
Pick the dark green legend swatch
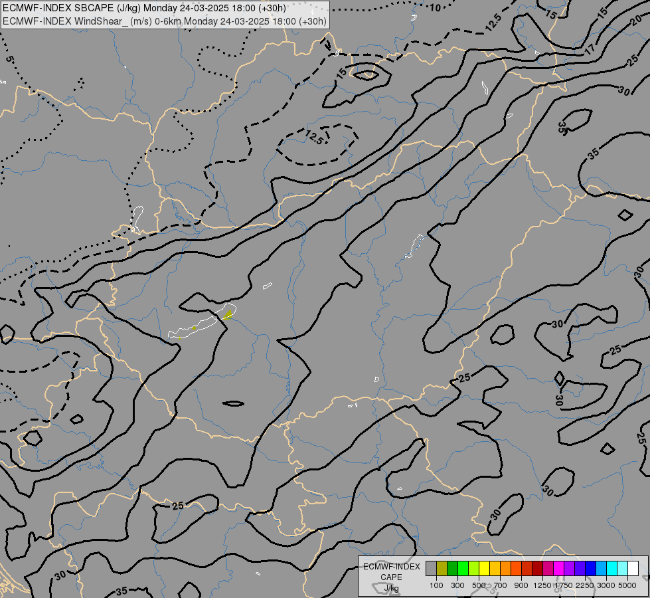click(x=453, y=569)
